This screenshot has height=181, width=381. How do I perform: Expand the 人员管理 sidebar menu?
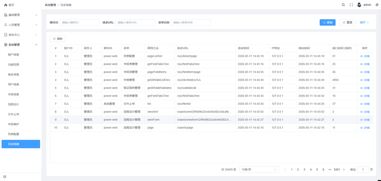pyautogui.click(x=20, y=25)
